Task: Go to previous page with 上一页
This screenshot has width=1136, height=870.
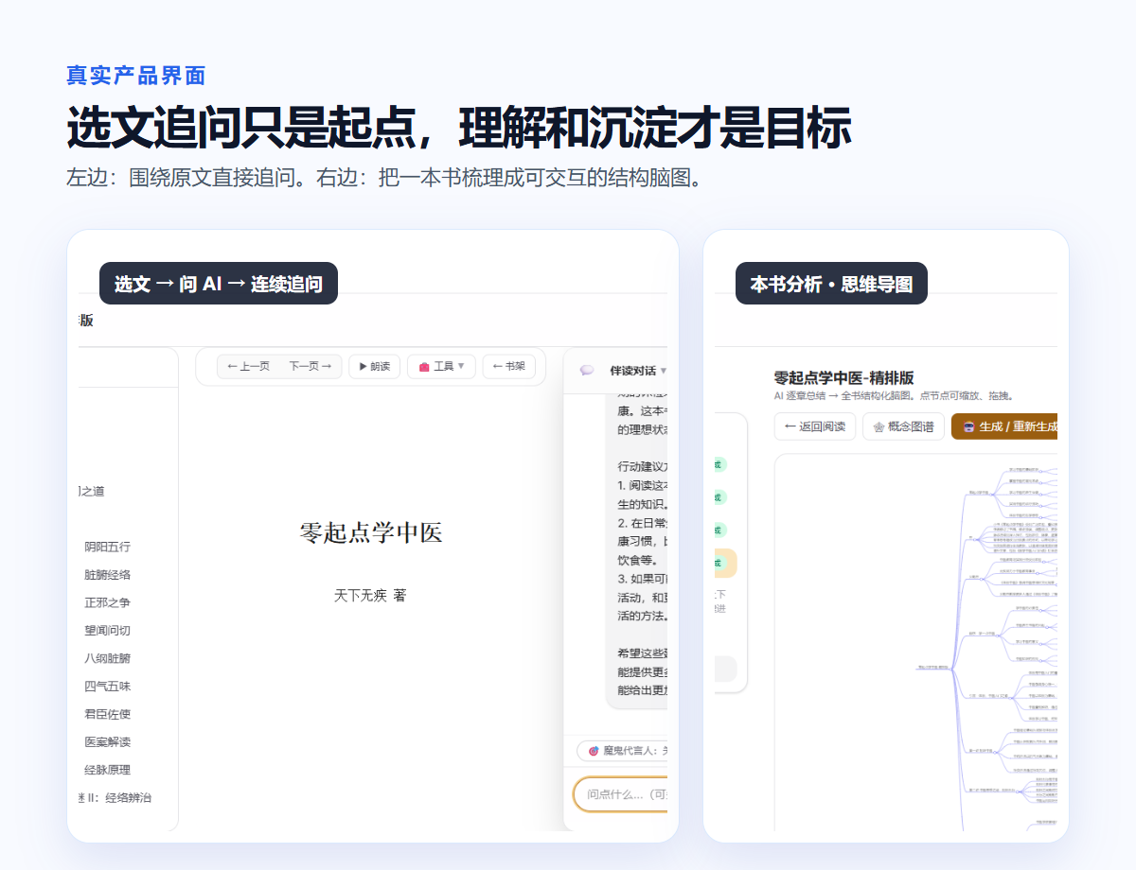Action: click(x=249, y=367)
